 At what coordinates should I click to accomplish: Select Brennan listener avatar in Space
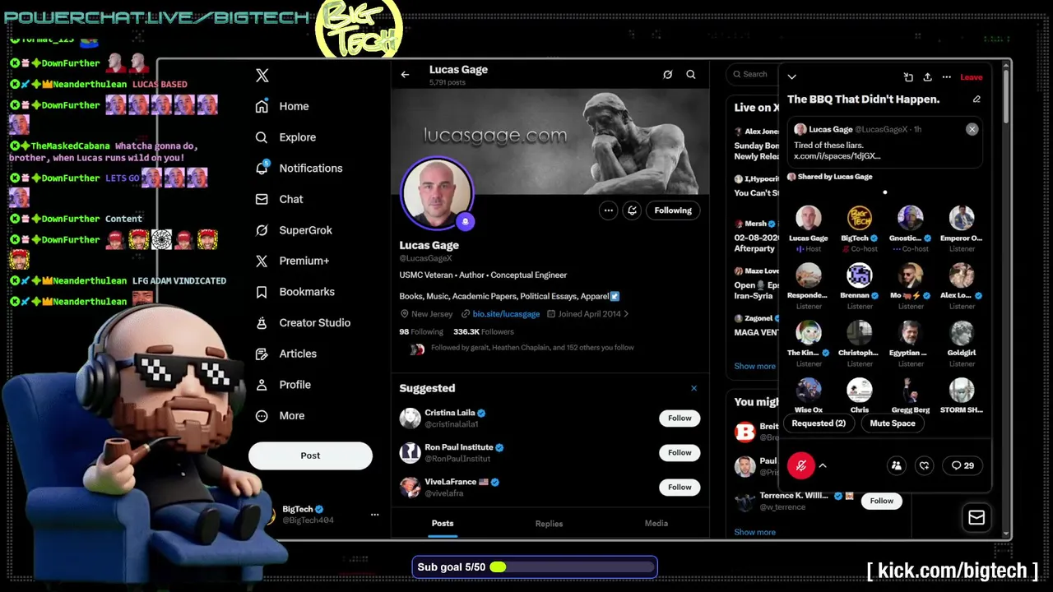(860, 275)
